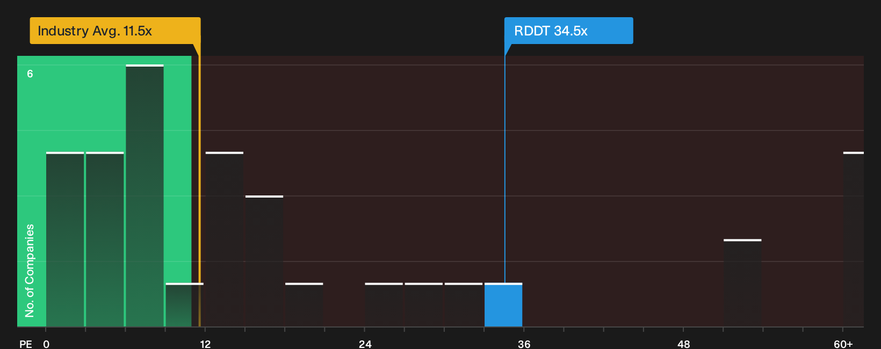
Task: Click the yellow Industry Avg. 11.5x label
Action: 115,31
